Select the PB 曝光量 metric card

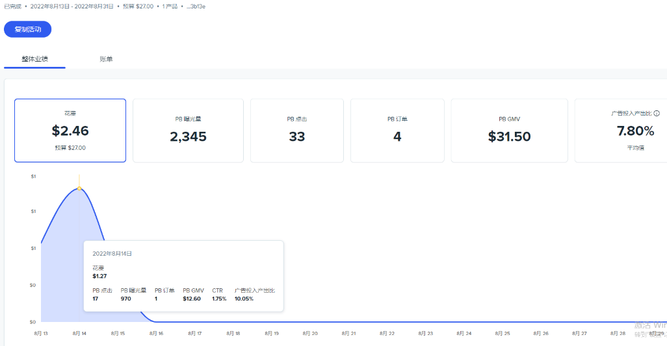coord(188,130)
